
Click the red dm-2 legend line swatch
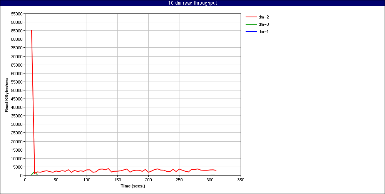251,17
